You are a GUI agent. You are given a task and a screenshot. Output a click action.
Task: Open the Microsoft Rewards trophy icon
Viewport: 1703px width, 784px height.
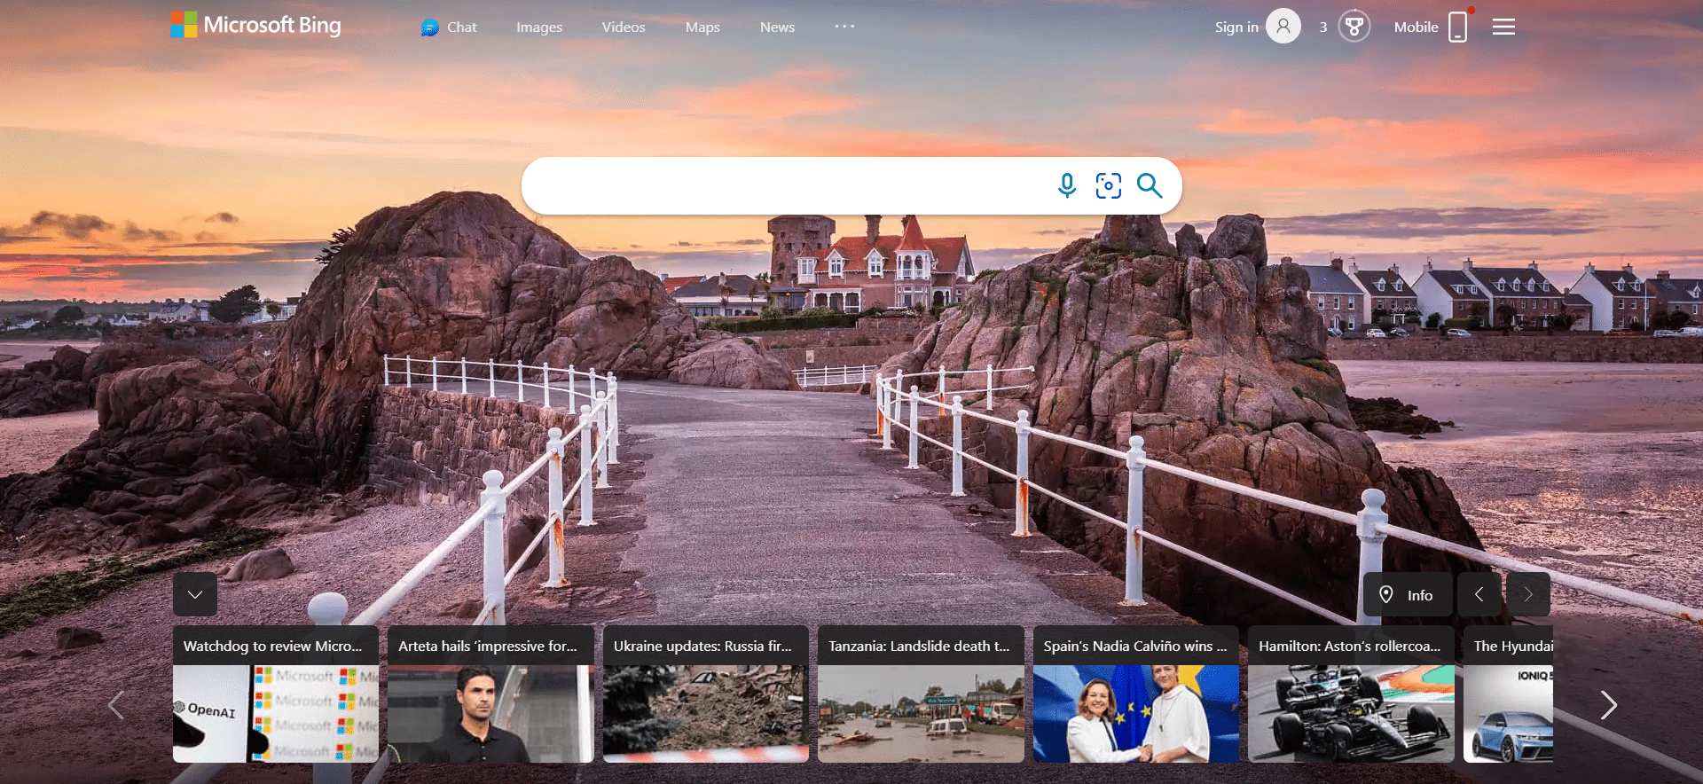pos(1354,27)
